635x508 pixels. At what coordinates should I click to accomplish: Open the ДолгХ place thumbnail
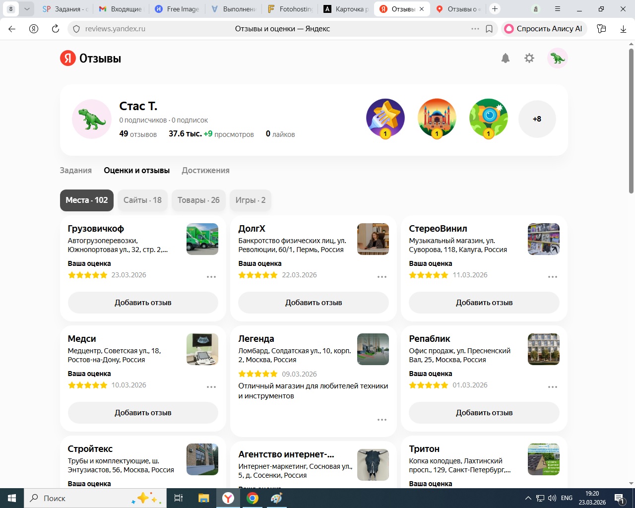coord(373,239)
